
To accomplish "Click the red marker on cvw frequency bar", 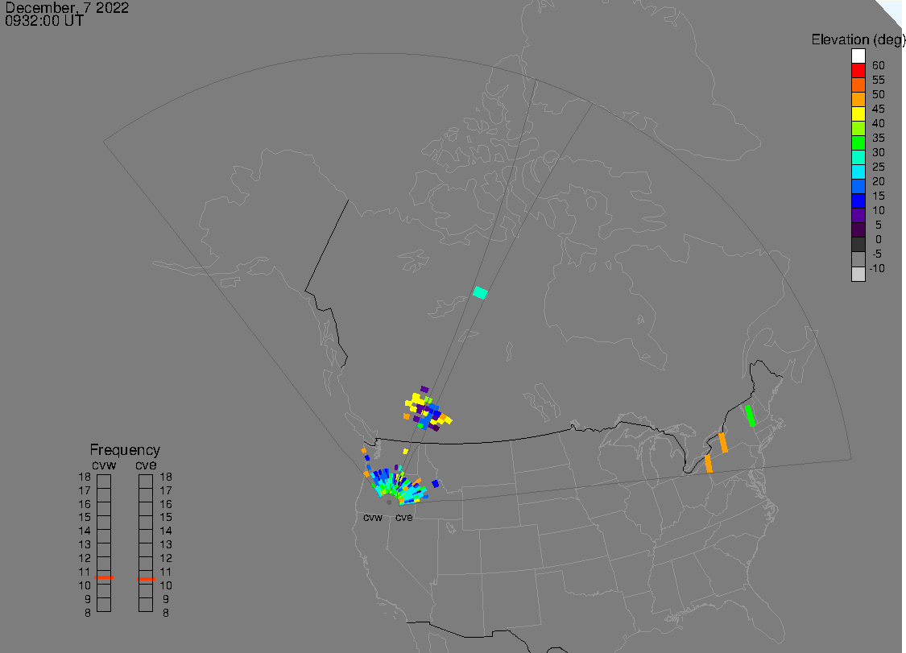I will click(x=104, y=577).
